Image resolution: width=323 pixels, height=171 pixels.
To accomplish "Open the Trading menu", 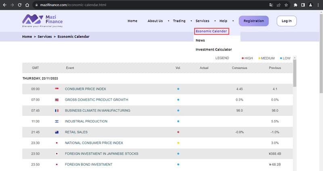I will click(x=179, y=21).
